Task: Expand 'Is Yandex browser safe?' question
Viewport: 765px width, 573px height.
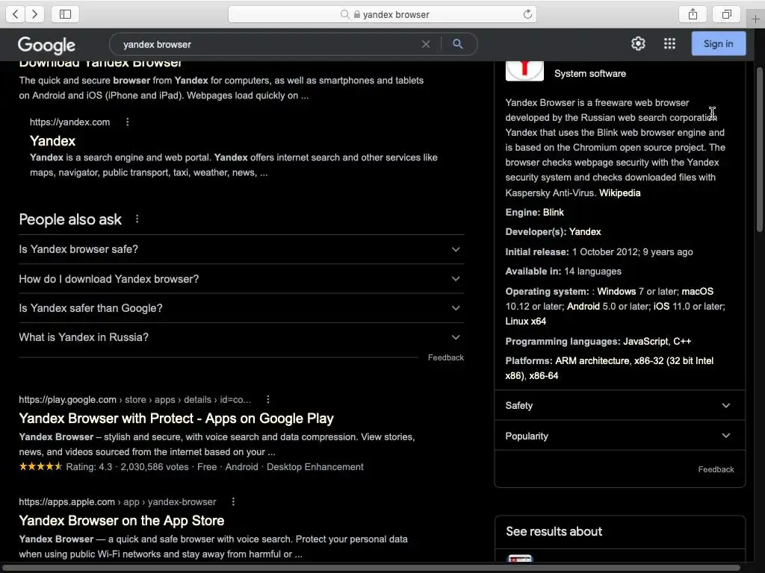Action: click(x=241, y=249)
